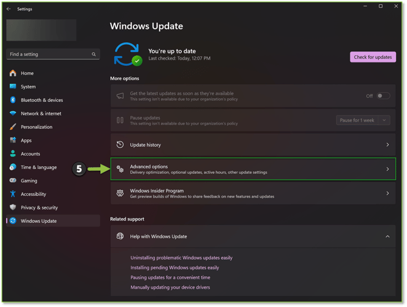
Task: Click the Update history label
Action: 145,145
